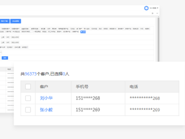Click the 预约下载 blue button
This screenshot has width=185, height=139.
click(x=4, y=21)
